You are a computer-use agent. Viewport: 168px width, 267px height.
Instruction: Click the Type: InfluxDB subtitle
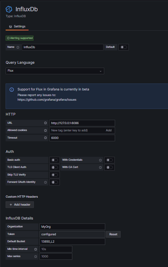pyautogui.click(x=16, y=16)
